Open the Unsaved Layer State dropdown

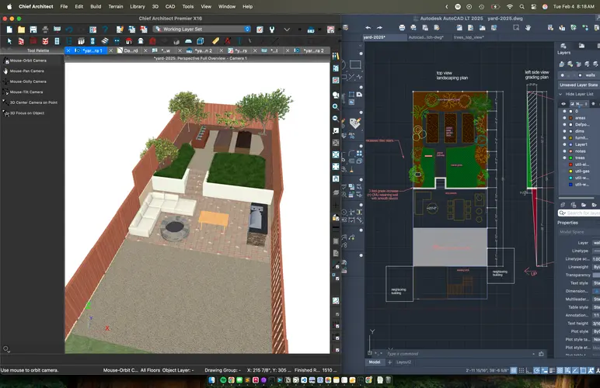tap(577, 85)
